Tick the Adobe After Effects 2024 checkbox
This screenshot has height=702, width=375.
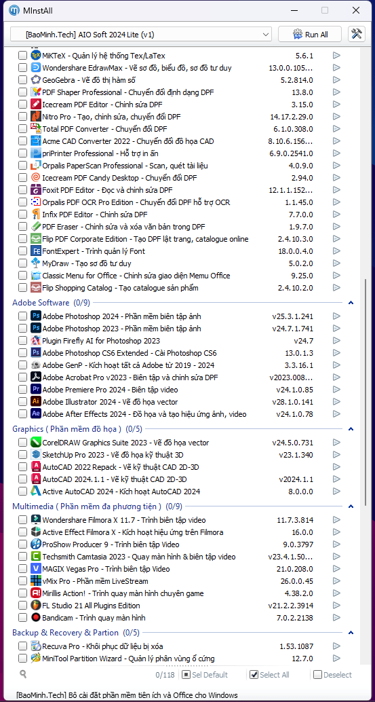(x=22, y=413)
